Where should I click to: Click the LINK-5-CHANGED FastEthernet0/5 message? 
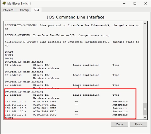[x=57, y=35]
